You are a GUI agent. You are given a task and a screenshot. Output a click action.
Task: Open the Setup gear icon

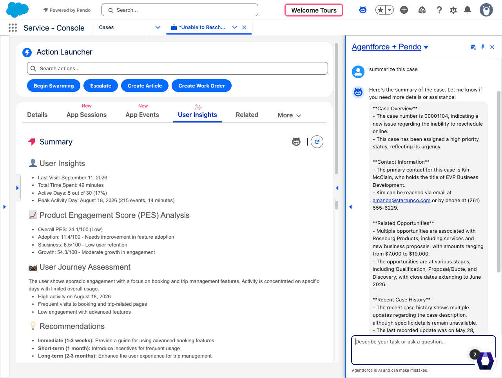pyautogui.click(x=453, y=10)
